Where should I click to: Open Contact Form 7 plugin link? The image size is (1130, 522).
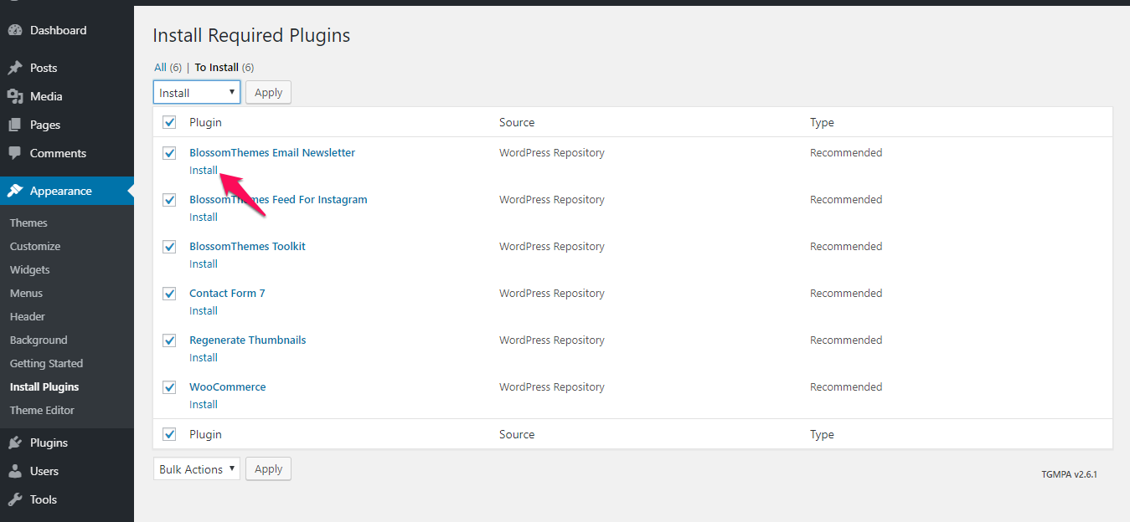(227, 293)
